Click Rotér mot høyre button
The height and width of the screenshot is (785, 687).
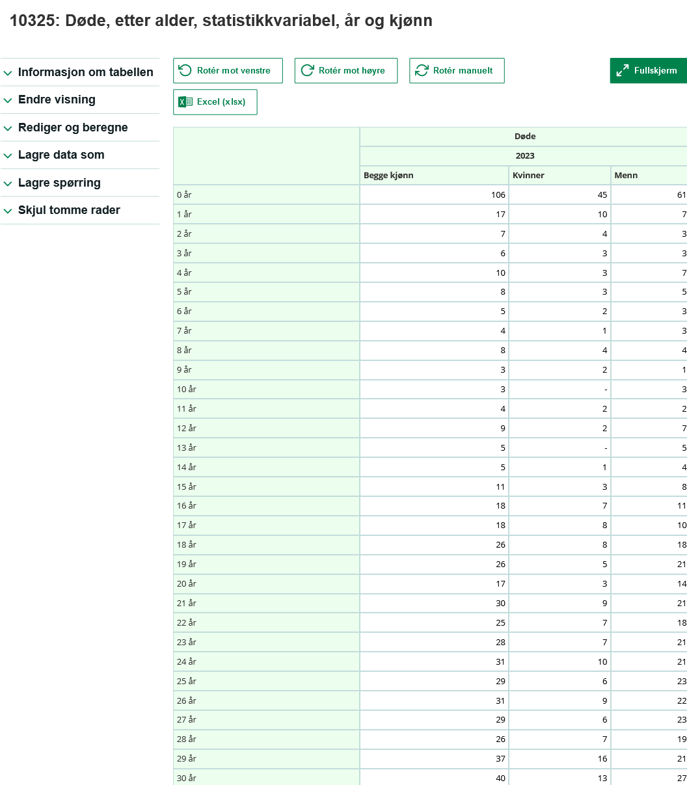point(346,70)
